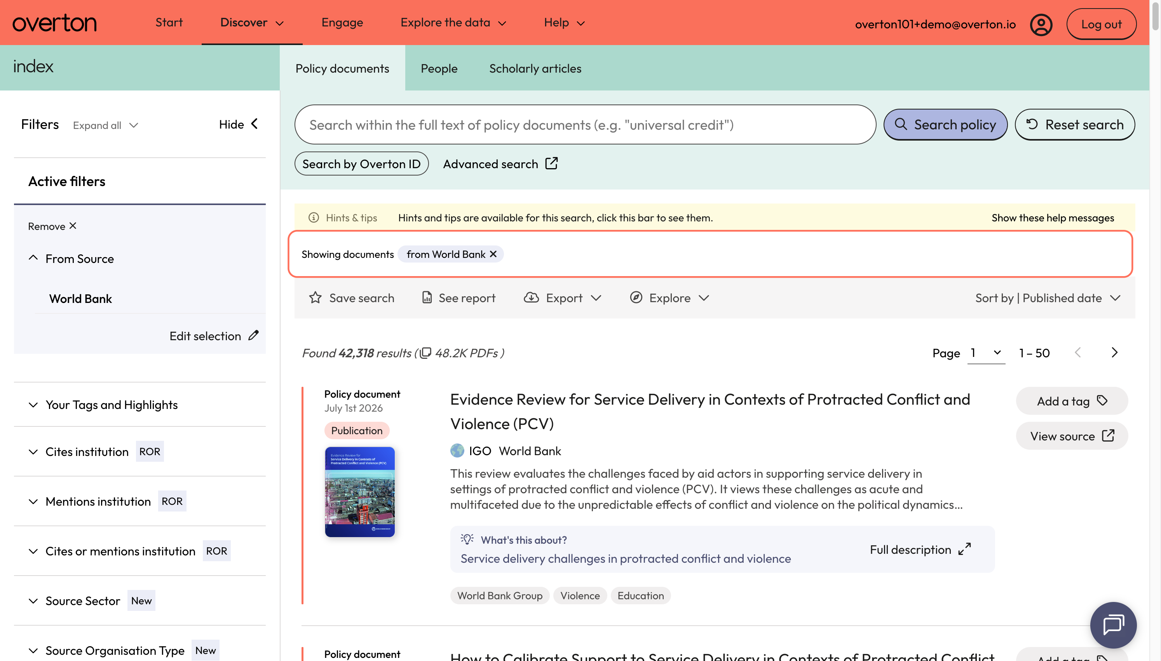The image size is (1161, 661).
Task: Collapse the From Source filter section
Action: click(33, 258)
